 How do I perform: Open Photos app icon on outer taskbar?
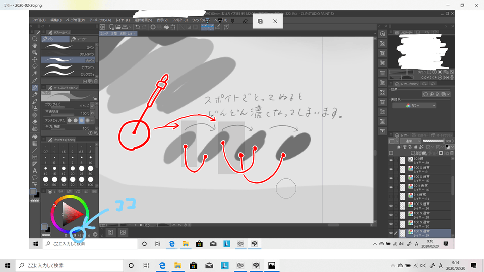(x=272, y=265)
